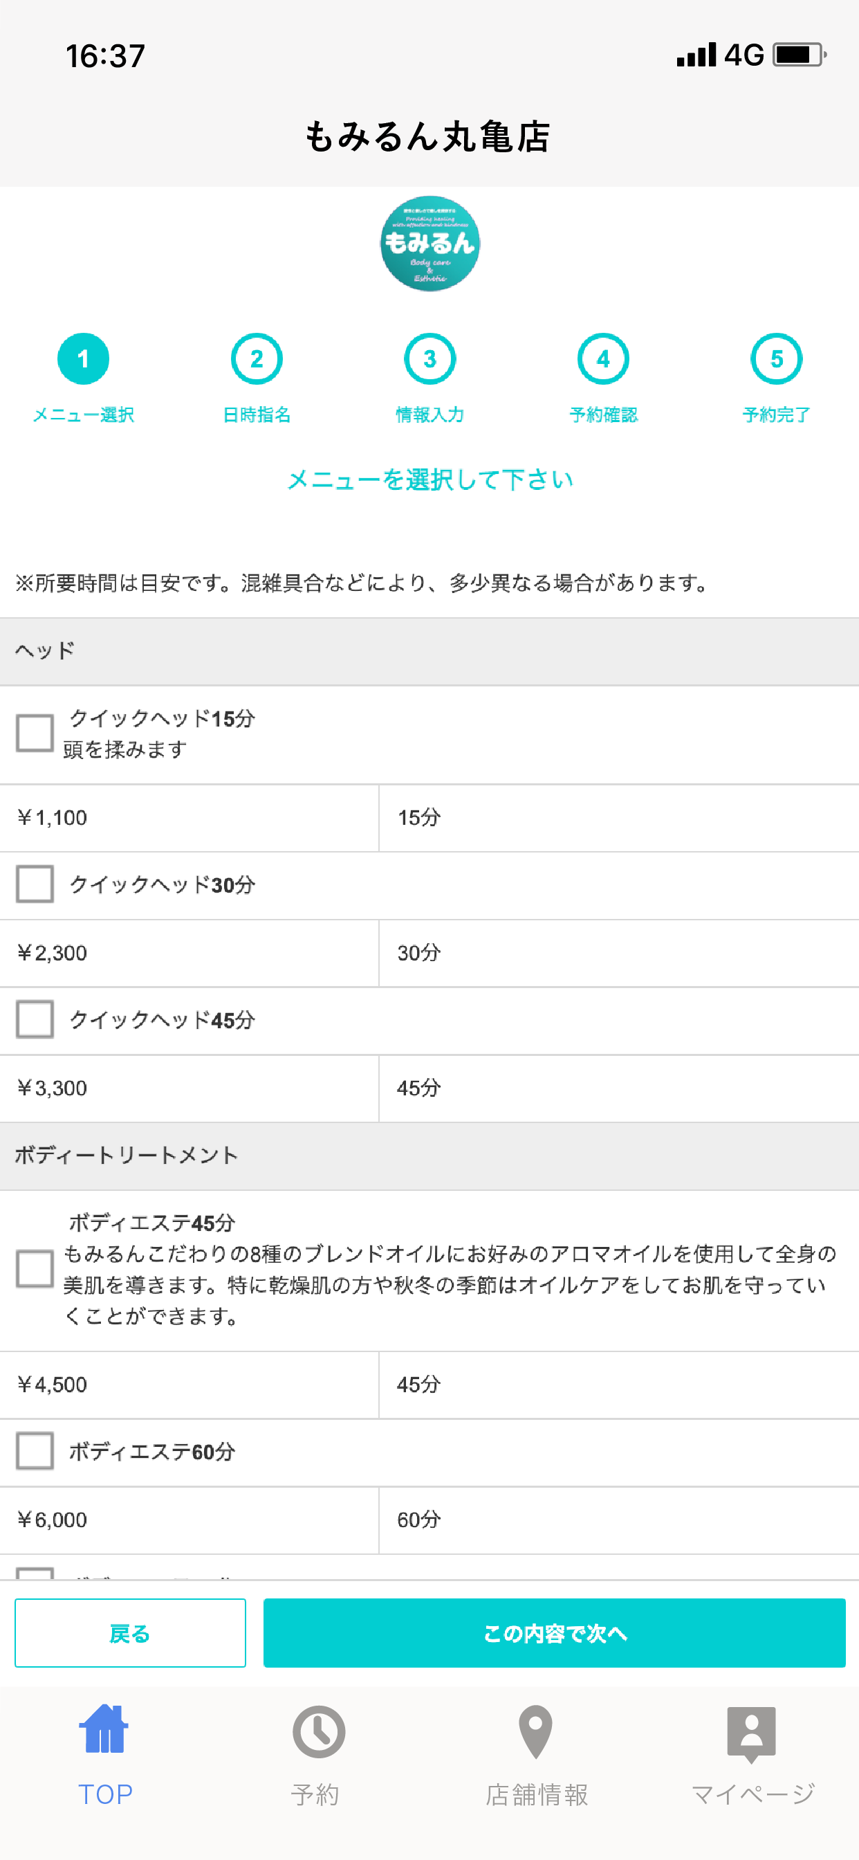The height and width of the screenshot is (1860, 859).
Task: Check the ボディエステ45分 checkbox
Action: coord(35,1268)
